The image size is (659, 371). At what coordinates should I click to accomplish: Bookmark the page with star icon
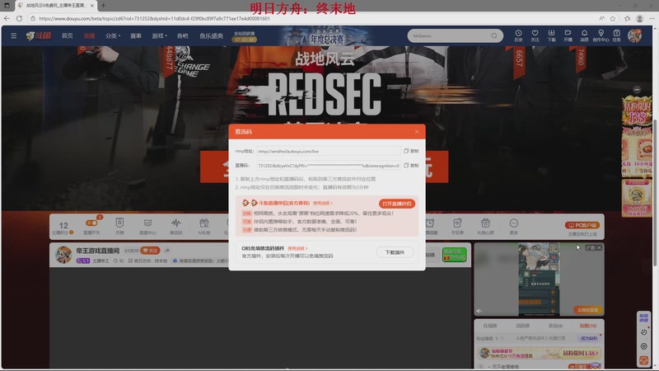[x=613, y=18]
